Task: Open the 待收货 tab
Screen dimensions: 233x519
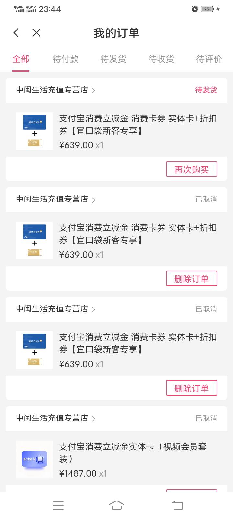Action: click(x=161, y=59)
